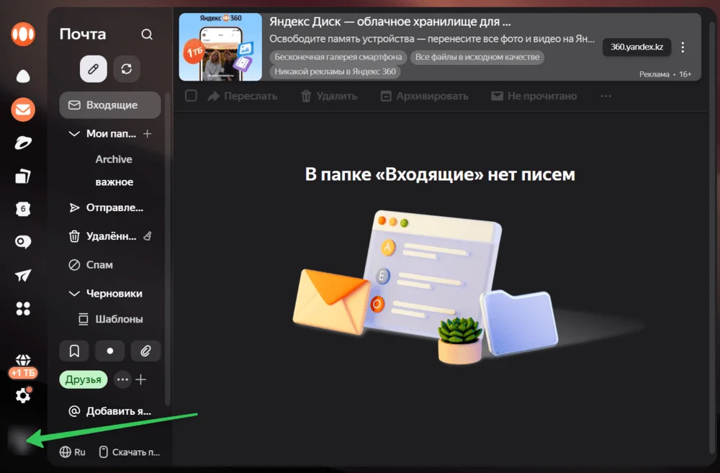
Task: Open the Отправленные folder
Action: coord(110,207)
